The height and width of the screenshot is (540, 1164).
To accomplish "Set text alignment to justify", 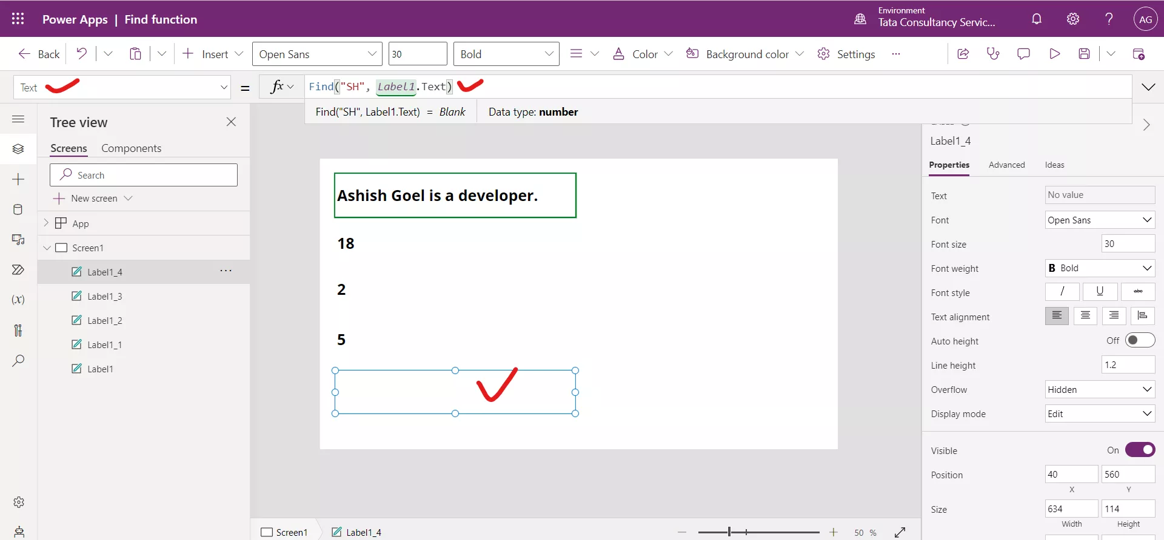I will coord(1143,316).
